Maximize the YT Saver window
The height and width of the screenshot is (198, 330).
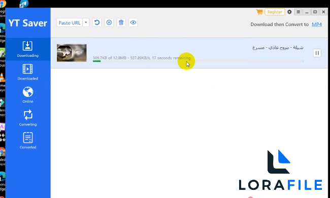coord(315,12)
